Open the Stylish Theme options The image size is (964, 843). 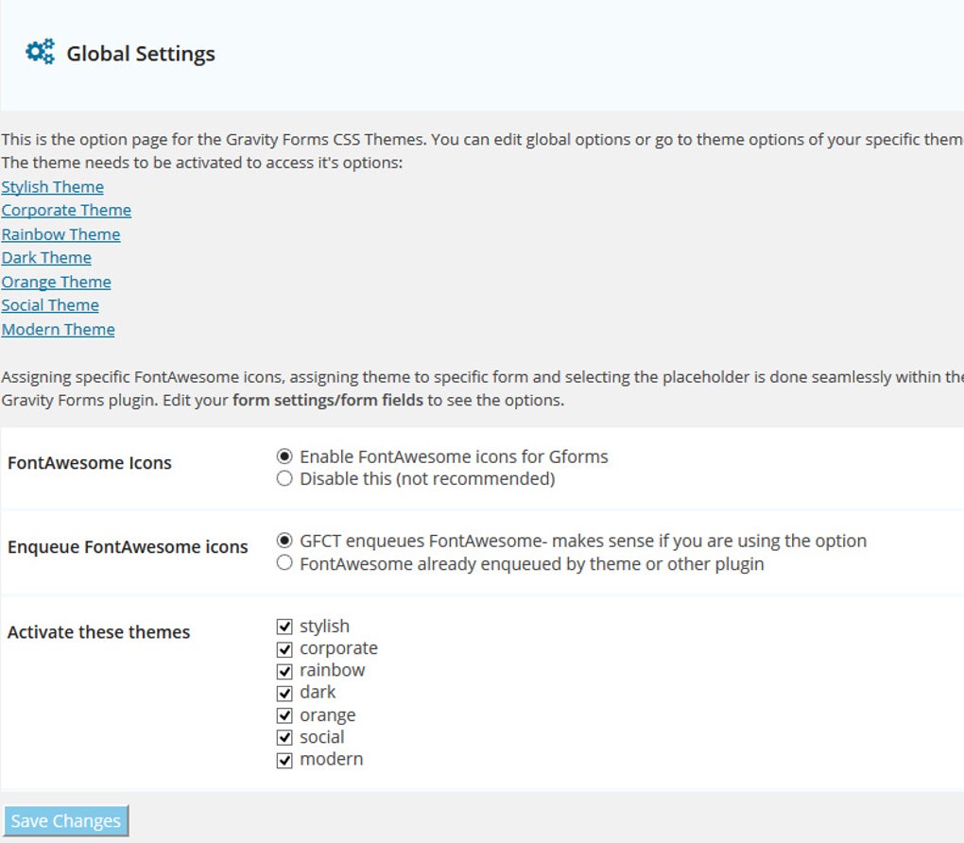pos(52,186)
